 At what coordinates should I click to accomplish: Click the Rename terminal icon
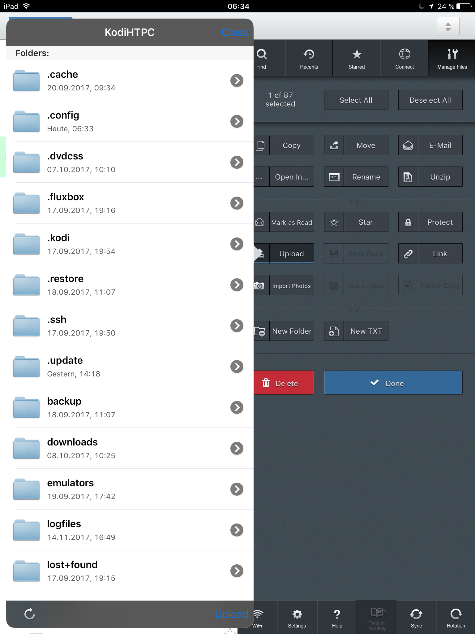point(334,177)
